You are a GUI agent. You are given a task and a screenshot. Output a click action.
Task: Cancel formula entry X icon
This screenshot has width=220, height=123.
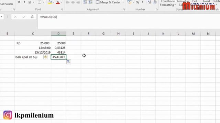coord(15,17)
